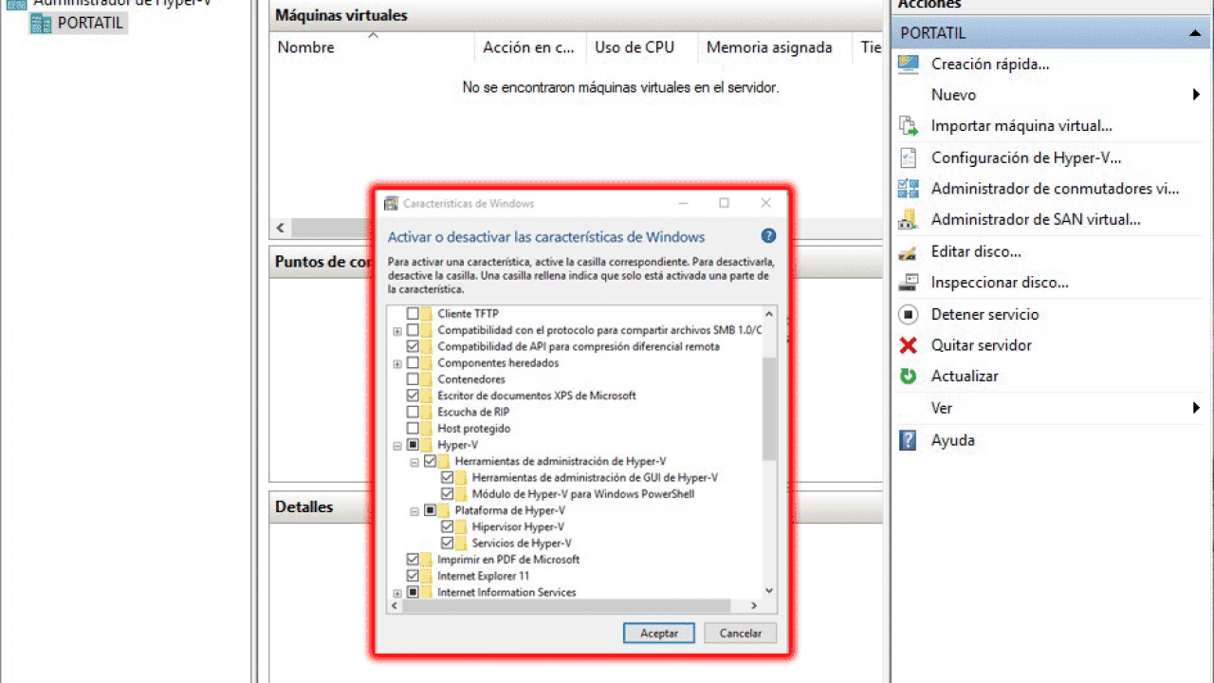Check the Cliente TFTP checkbox

coord(413,314)
